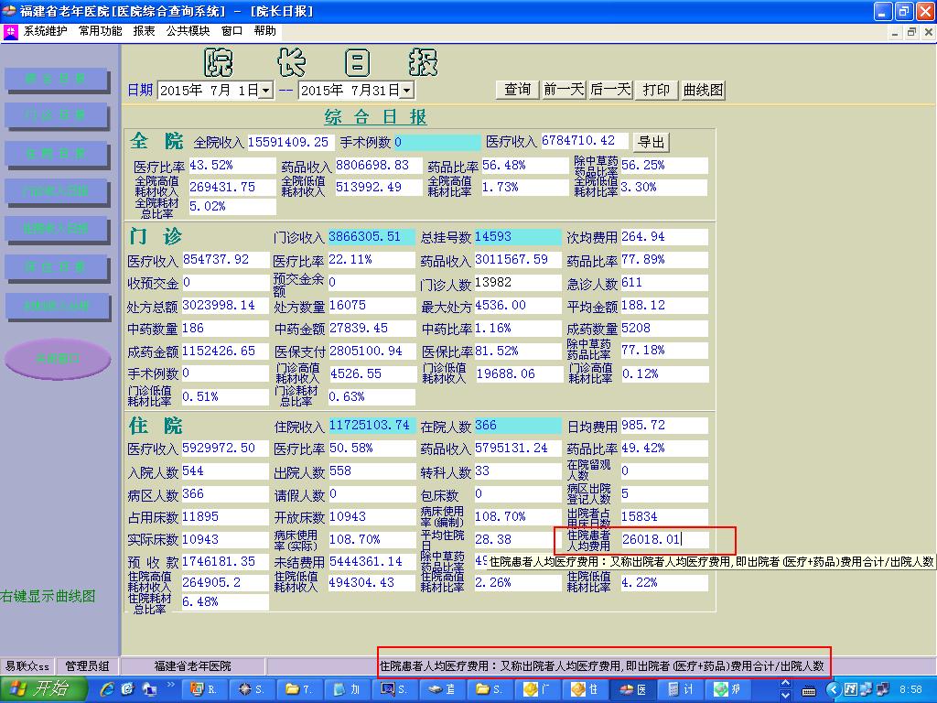Screen dimensions: 937x703
Task: Open the 报表 menu
Action: tap(144, 31)
